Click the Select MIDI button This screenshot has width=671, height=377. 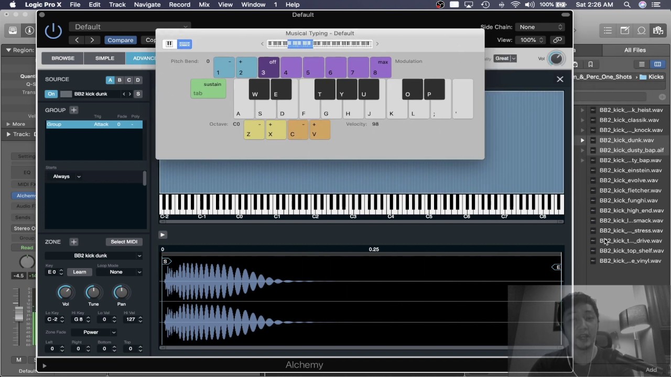(124, 242)
